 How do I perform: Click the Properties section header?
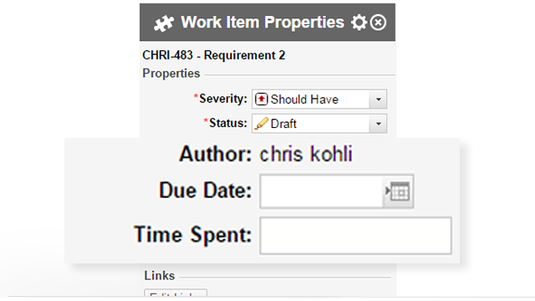click(171, 74)
